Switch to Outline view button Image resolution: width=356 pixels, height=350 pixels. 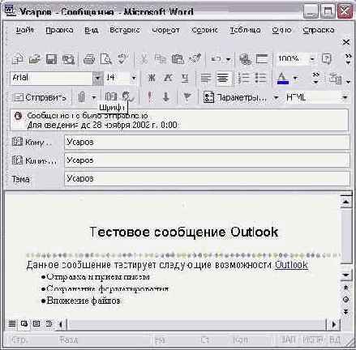pos(49,323)
